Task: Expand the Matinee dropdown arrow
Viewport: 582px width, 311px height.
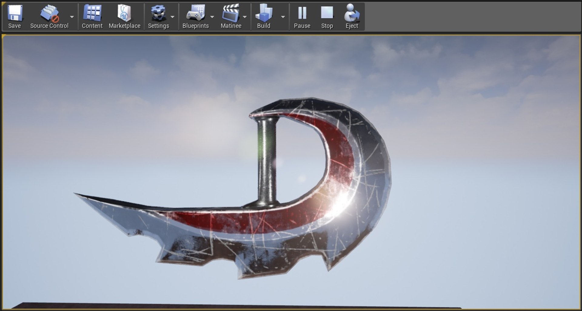Action: pos(245,17)
